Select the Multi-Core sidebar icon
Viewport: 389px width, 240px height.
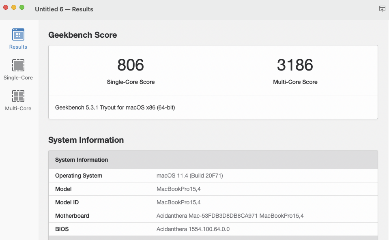pos(18,96)
